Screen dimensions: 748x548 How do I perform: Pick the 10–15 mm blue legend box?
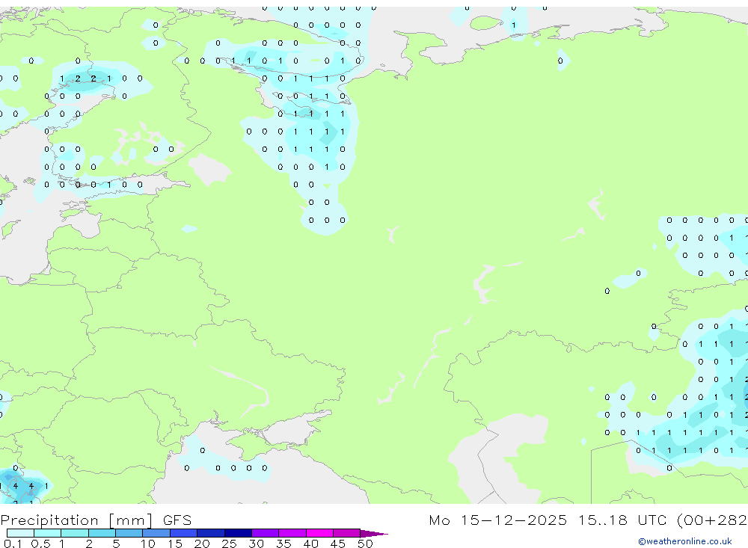[x=156, y=533]
